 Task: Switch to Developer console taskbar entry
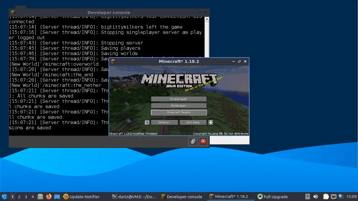coord(182,197)
